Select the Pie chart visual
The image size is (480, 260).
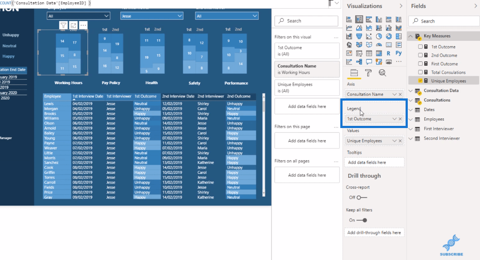(379, 37)
